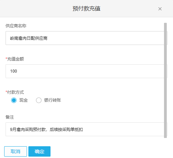Confirm with the 确定 button
173x158 pixels.
coord(39,151)
